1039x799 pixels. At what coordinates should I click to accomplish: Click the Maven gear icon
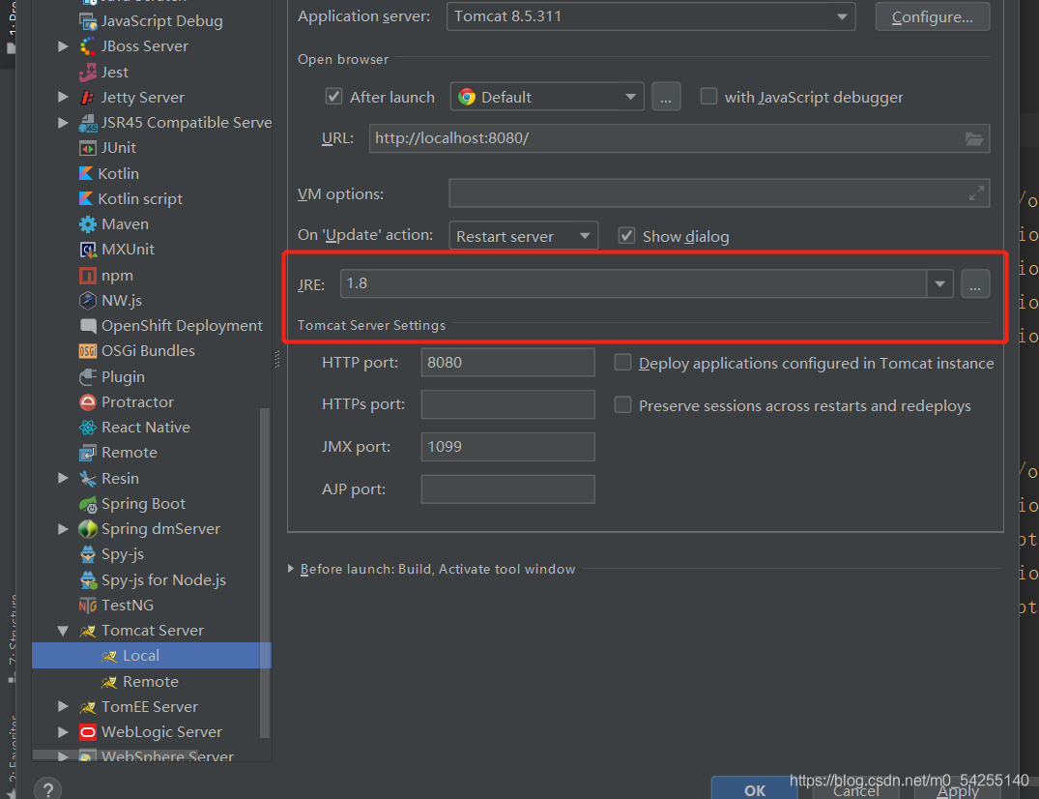pyautogui.click(x=87, y=224)
